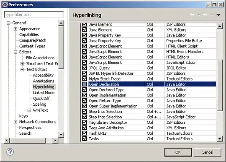
Task: Click hyperlink table scroll down arrow
Action: click(x=220, y=139)
